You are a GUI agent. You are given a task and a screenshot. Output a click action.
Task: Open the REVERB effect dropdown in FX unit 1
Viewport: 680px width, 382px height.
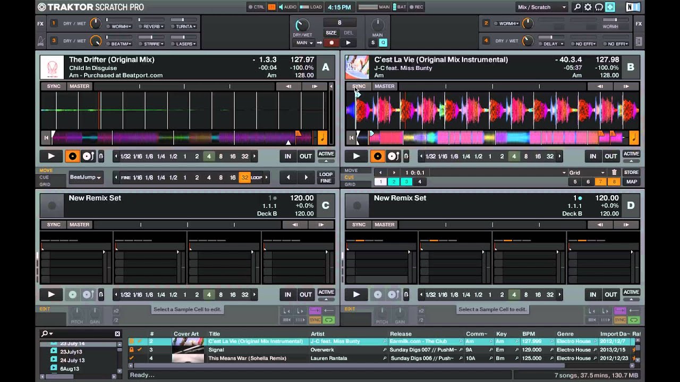point(155,27)
